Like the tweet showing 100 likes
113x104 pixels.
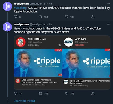pyautogui.click(x=66, y=17)
